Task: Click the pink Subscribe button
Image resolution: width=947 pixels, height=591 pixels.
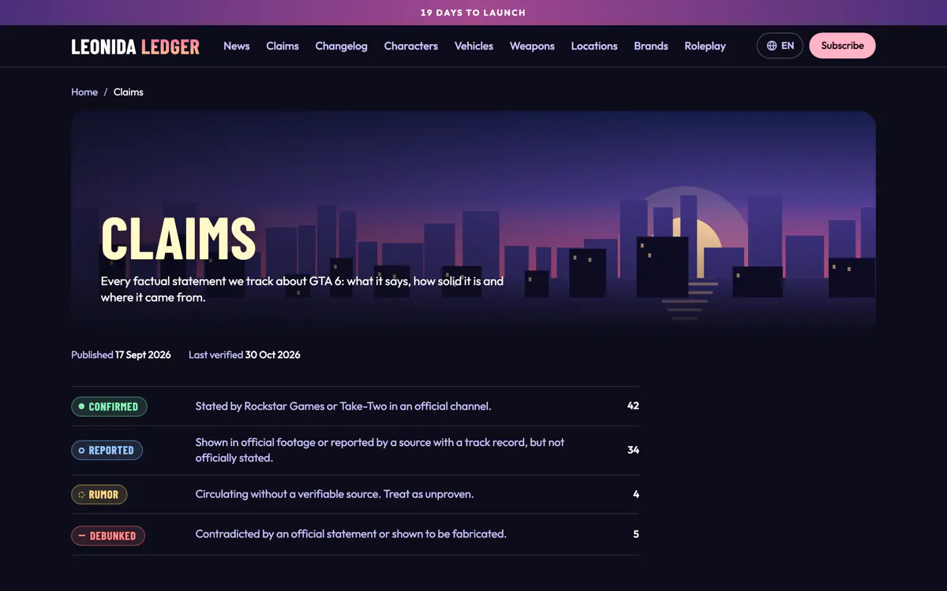Action: tap(842, 46)
